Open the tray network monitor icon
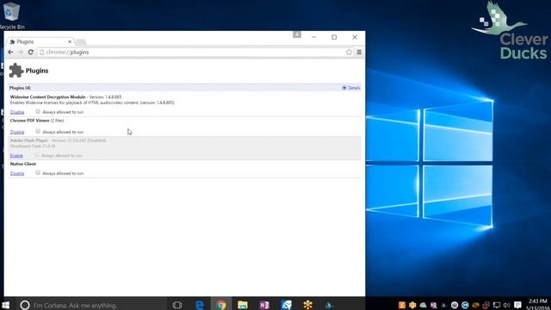 (497, 305)
